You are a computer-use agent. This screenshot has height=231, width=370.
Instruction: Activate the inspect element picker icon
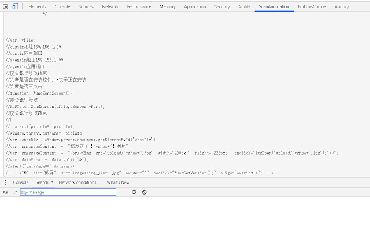pos(5,6)
